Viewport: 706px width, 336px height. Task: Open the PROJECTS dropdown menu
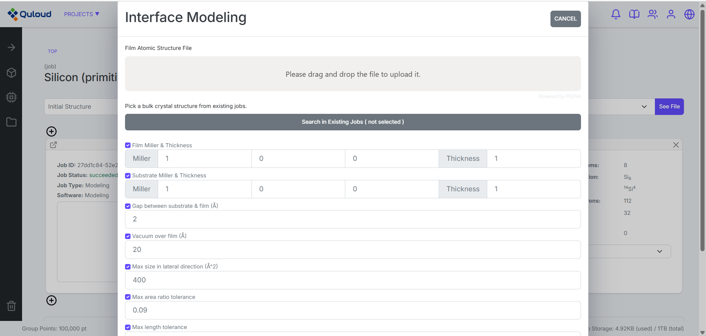pos(81,14)
